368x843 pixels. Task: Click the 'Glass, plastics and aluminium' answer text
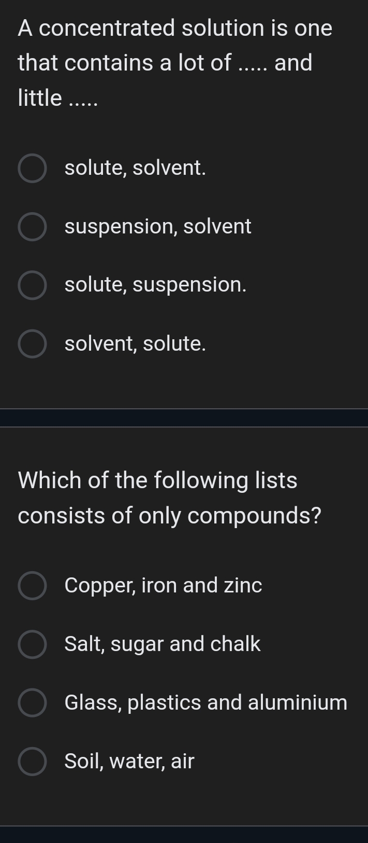click(x=206, y=702)
